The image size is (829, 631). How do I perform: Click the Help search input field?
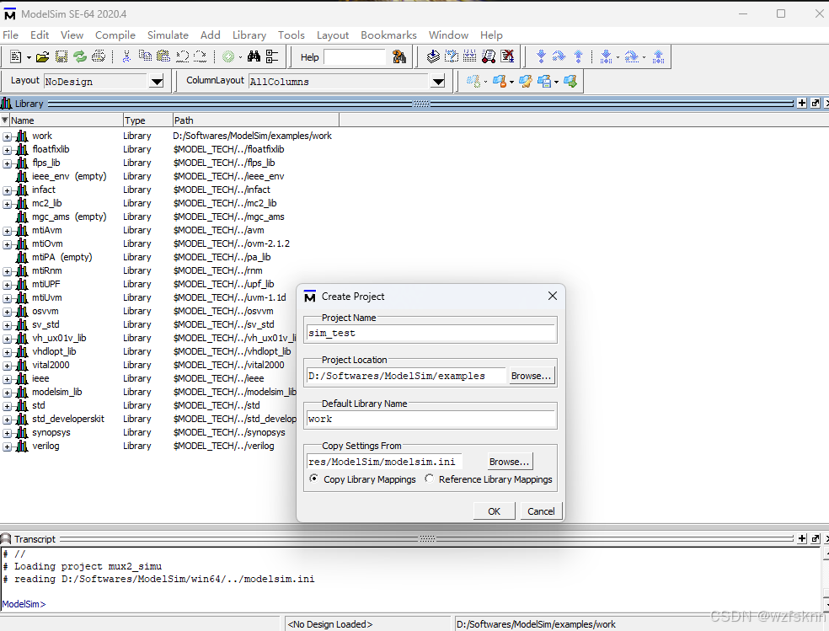[x=355, y=56]
